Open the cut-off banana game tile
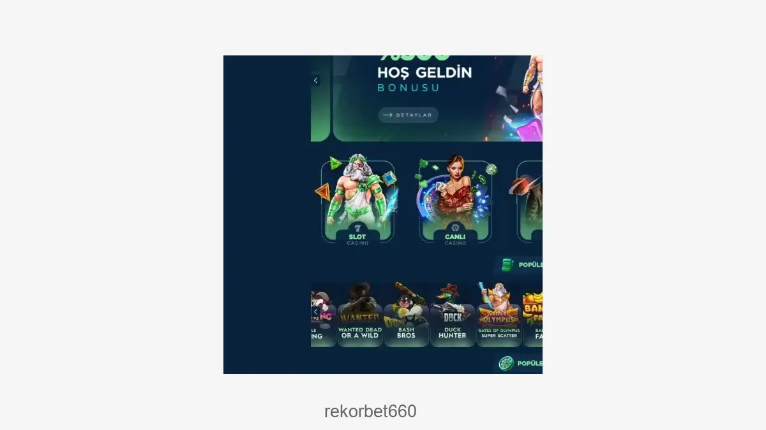The image size is (766, 430). click(x=533, y=315)
